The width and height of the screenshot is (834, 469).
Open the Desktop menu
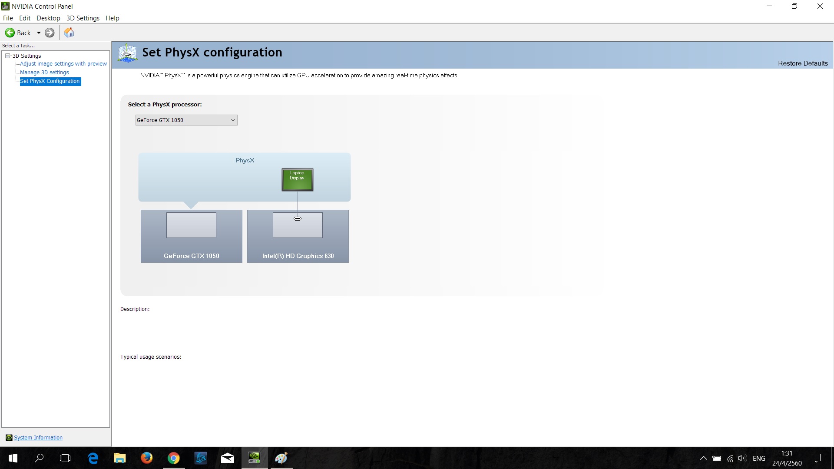pyautogui.click(x=48, y=18)
